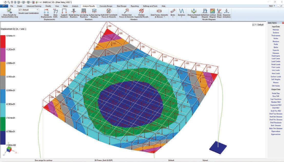
Task: Toggle Show Results for Selected Entities Only
Action: tap(9, 13)
